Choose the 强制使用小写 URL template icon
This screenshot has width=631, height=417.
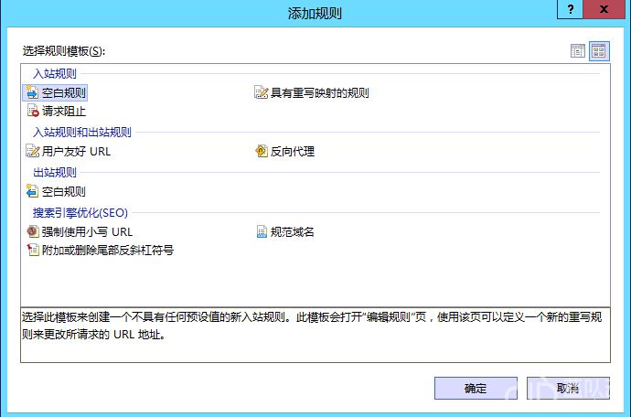[34, 232]
